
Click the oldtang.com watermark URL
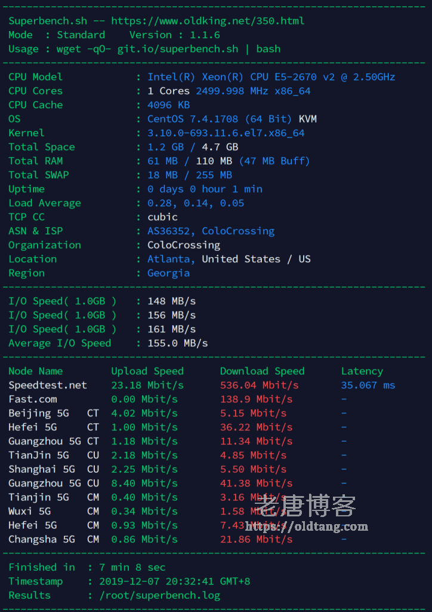pos(307,527)
